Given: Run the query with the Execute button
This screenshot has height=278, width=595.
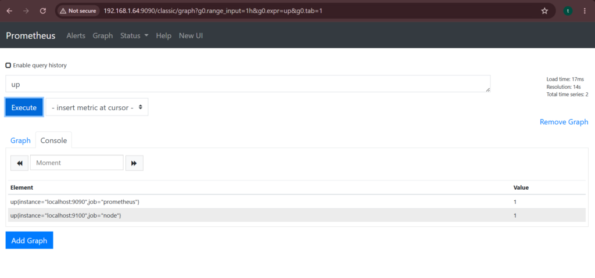Looking at the screenshot, I should point(24,107).
